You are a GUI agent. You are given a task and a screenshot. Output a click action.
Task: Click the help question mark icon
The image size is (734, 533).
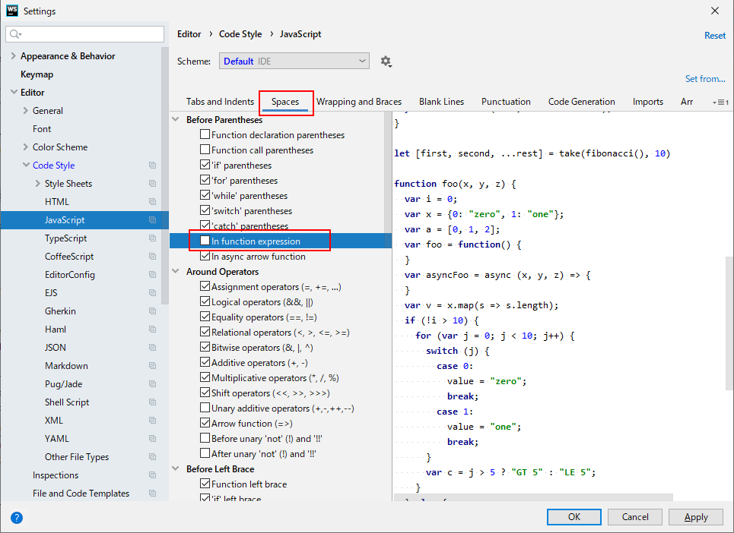(x=17, y=518)
